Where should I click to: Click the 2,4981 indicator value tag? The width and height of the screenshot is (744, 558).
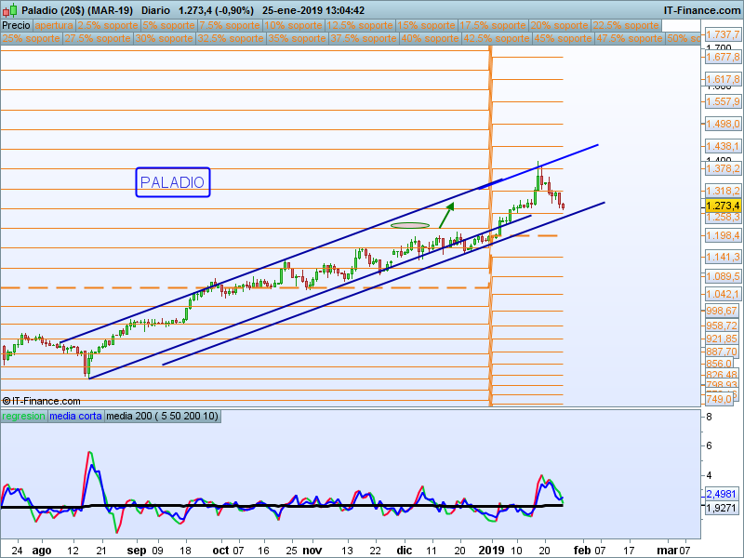[723, 494]
